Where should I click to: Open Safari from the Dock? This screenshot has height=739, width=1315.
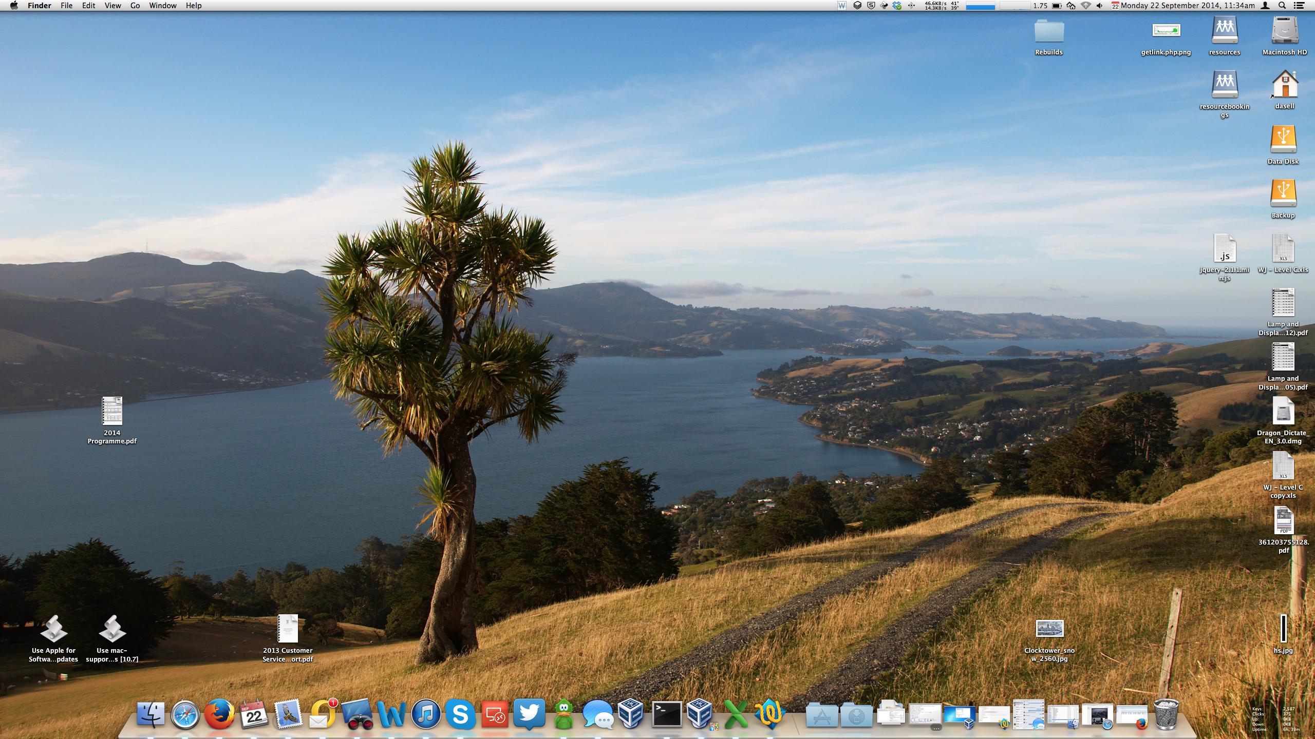(185, 715)
